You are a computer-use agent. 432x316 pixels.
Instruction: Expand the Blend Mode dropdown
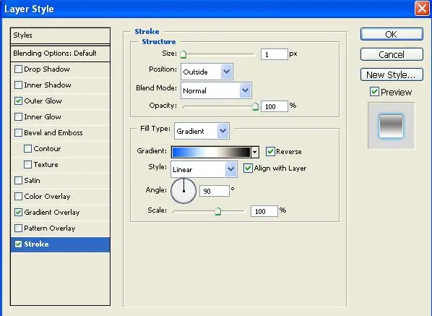pyautogui.click(x=216, y=90)
